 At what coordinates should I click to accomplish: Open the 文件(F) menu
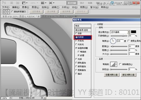tap(6, 7)
